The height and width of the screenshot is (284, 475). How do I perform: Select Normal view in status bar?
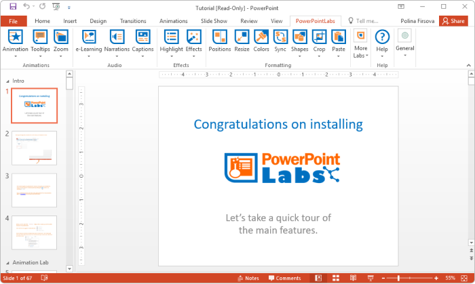[x=318, y=278]
